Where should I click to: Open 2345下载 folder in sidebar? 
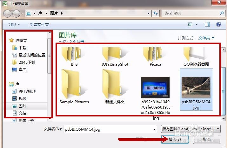(27, 62)
